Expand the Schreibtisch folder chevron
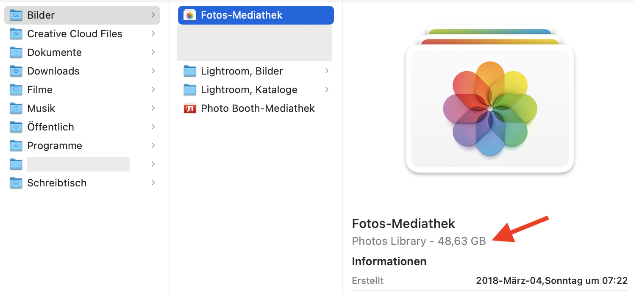The height and width of the screenshot is (294, 634). (x=153, y=183)
